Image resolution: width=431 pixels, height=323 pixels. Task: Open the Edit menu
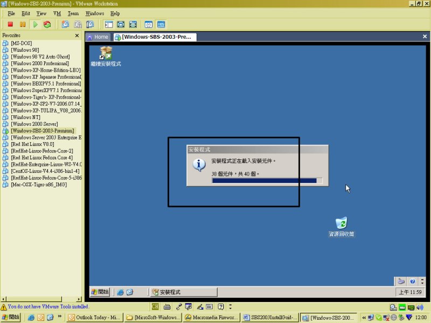coord(26,13)
